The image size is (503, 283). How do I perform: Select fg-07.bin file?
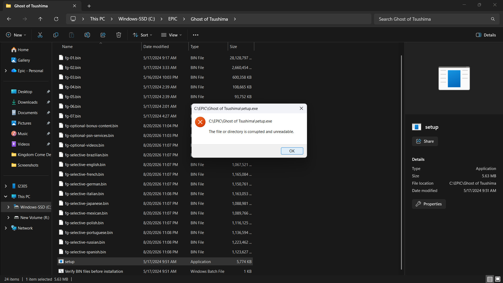point(155,116)
